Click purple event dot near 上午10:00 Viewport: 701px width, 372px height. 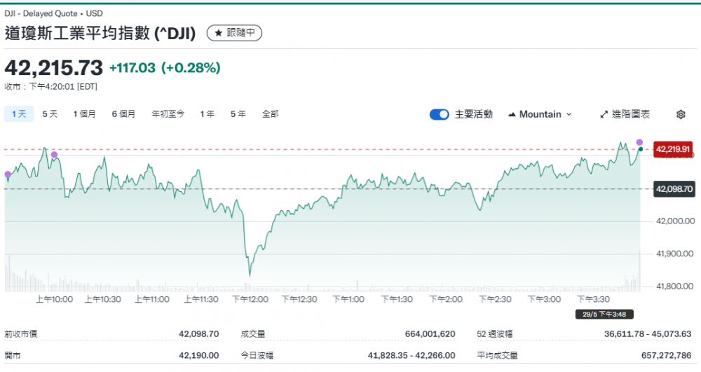point(55,155)
